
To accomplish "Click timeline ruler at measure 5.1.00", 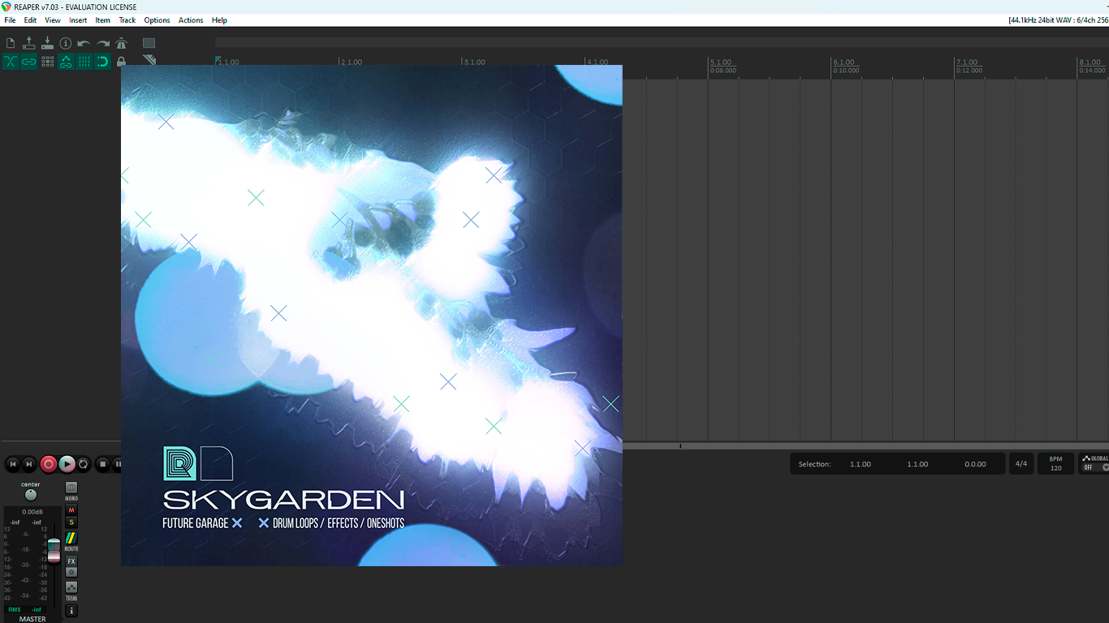I will pyautogui.click(x=720, y=62).
